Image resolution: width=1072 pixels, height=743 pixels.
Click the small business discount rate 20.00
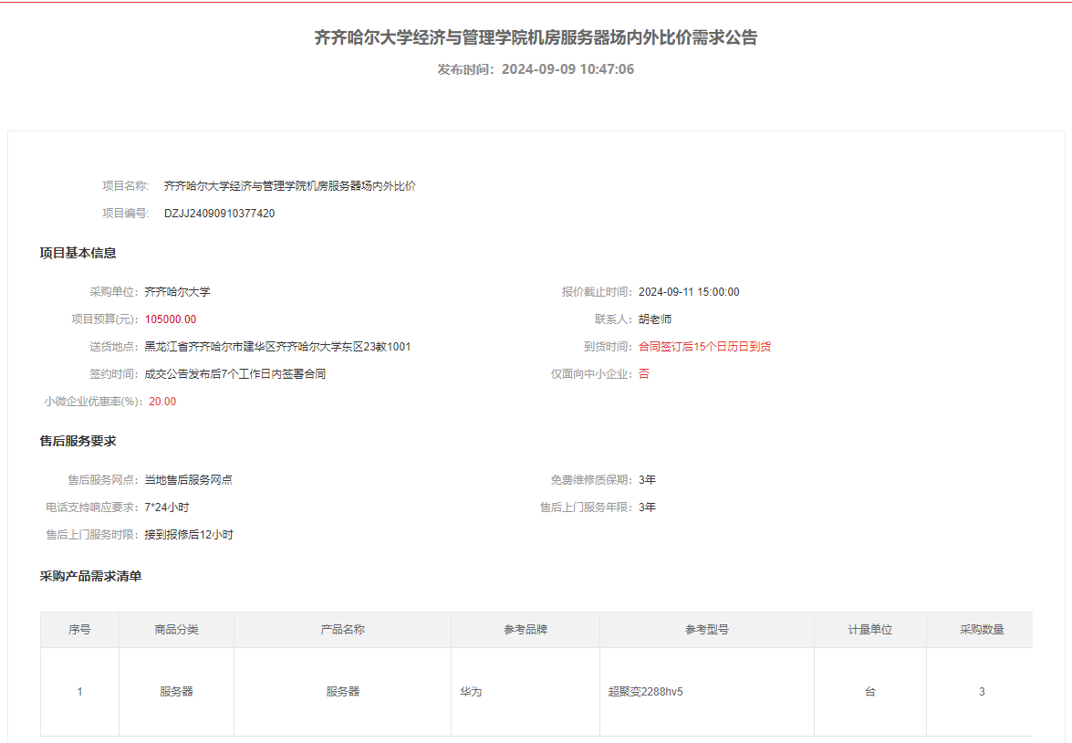point(162,402)
